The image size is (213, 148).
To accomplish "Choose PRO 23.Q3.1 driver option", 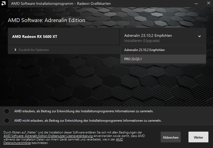I will click(163, 59).
